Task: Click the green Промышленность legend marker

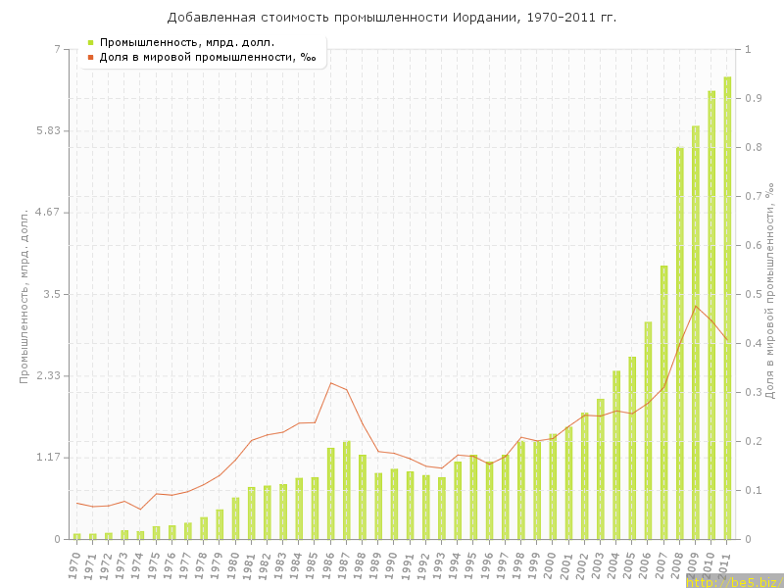Action: 91,42
